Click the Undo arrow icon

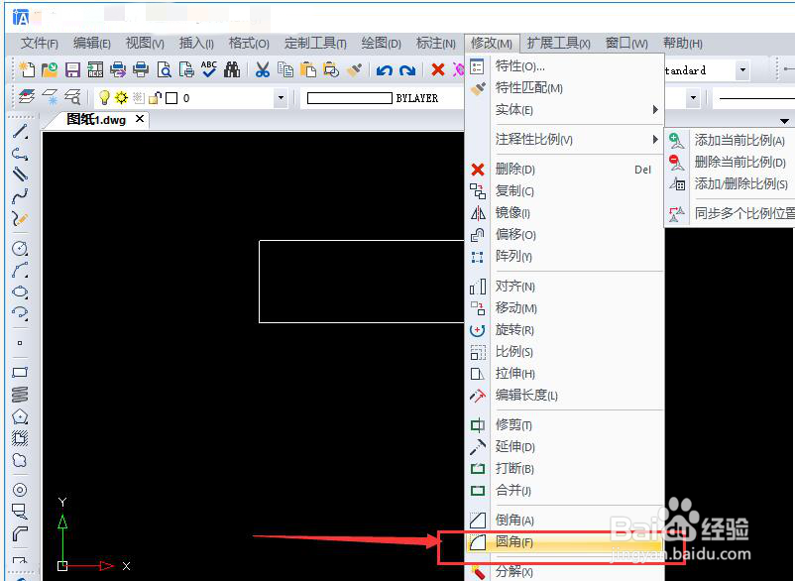click(385, 70)
